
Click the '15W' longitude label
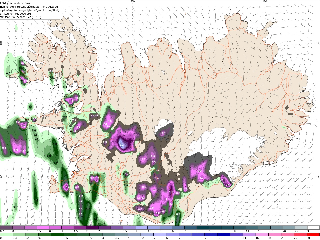265,1
